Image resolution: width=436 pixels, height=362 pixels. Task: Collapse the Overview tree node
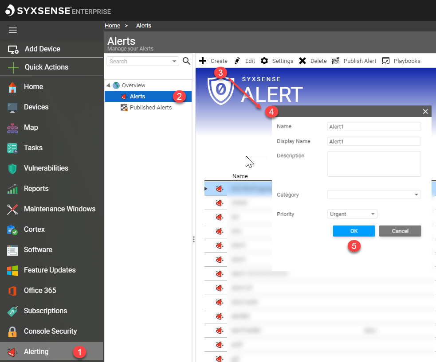pos(109,86)
